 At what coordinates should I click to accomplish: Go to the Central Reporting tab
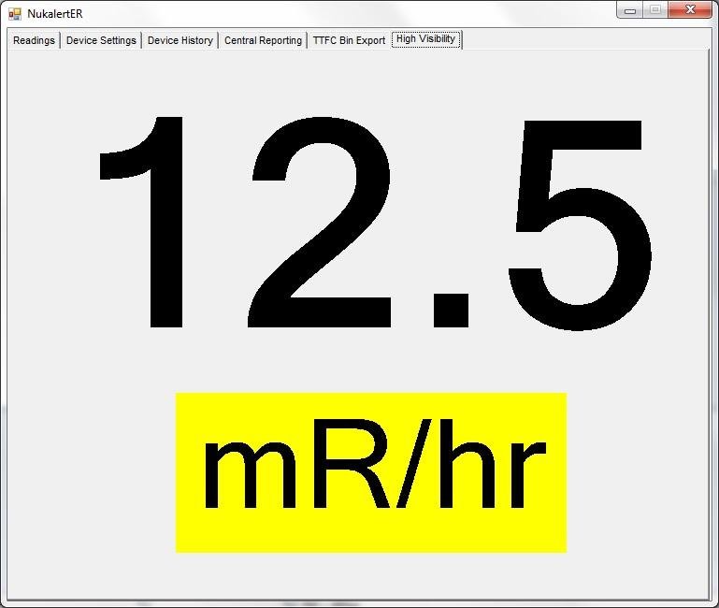(x=263, y=40)
